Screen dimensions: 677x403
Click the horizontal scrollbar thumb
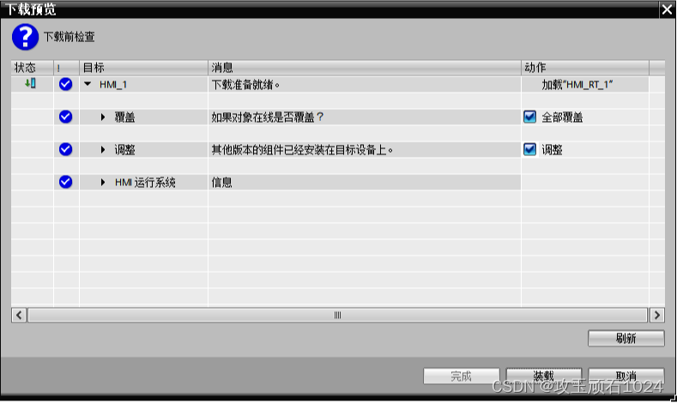[x=337, y=315]
